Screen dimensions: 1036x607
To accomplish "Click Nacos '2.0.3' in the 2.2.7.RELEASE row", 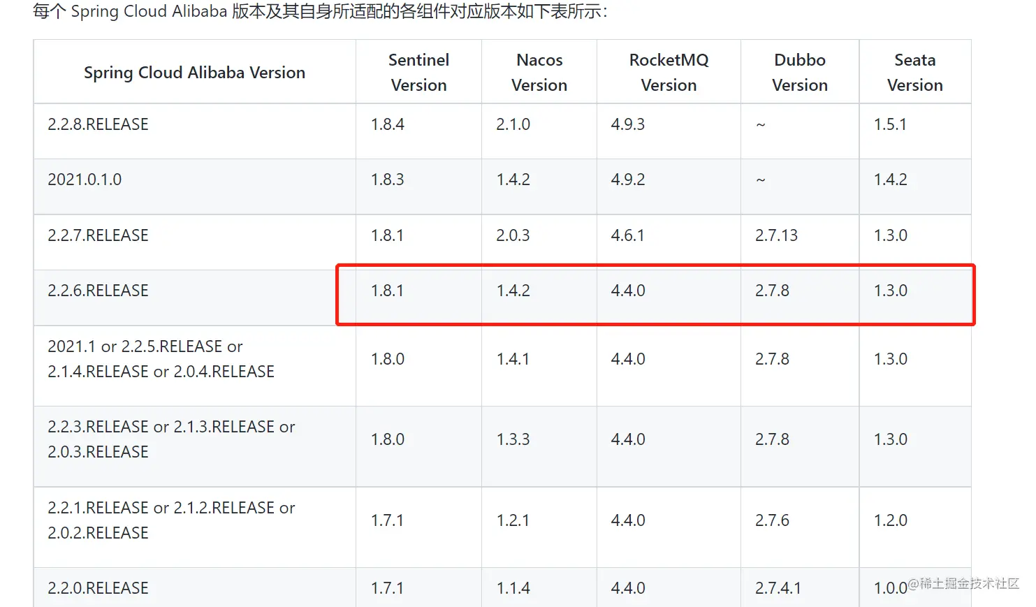I will tap(513, 235).
